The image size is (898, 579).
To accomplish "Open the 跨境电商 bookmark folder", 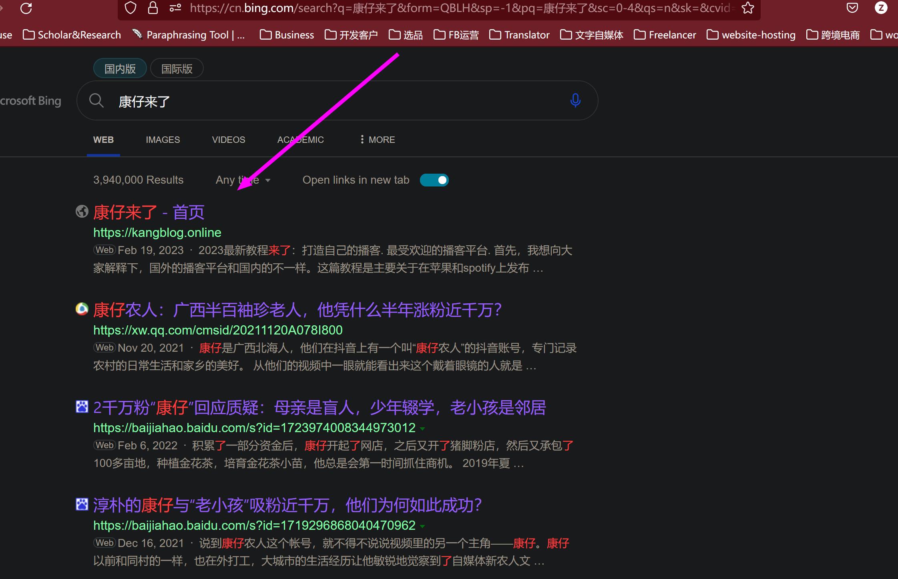I will coord(833,35).
